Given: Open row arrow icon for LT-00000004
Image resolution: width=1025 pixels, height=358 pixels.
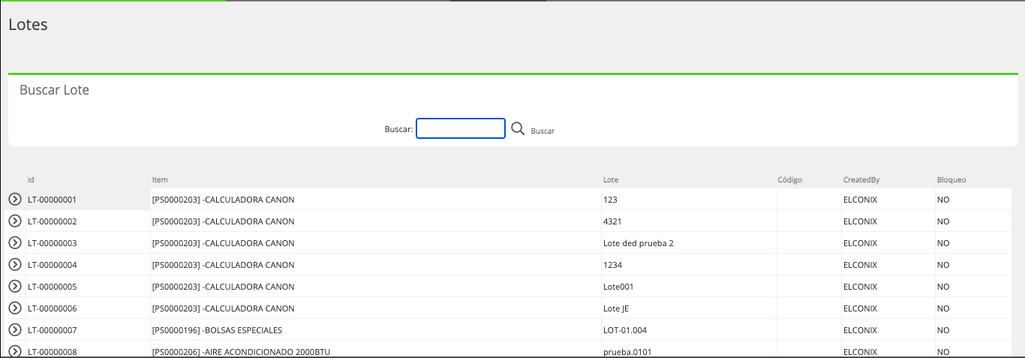Looking at the screenshot, I should click(x=14, y=264).
